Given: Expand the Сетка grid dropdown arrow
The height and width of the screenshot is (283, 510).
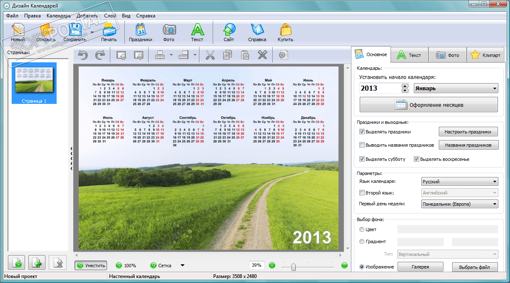Looking at the screenshot, I should (x=182, y=265).
